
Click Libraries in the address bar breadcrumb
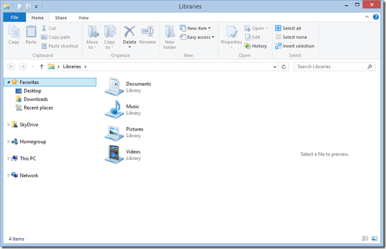tap(72, 66)
